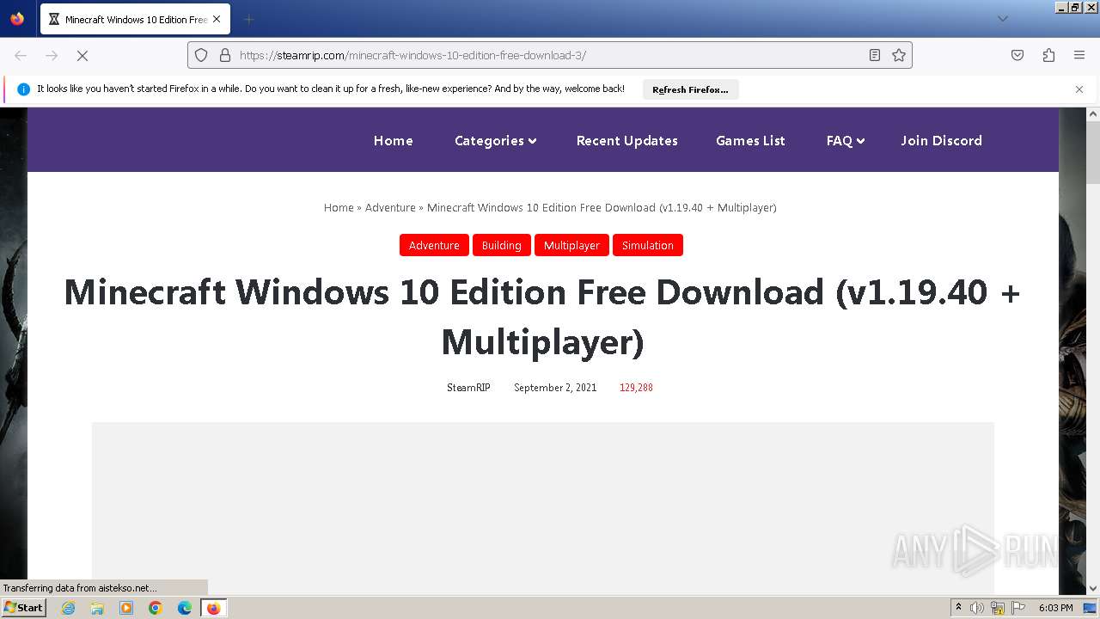
Task: Expand the FAQ menu
Action: click(846, 140)
